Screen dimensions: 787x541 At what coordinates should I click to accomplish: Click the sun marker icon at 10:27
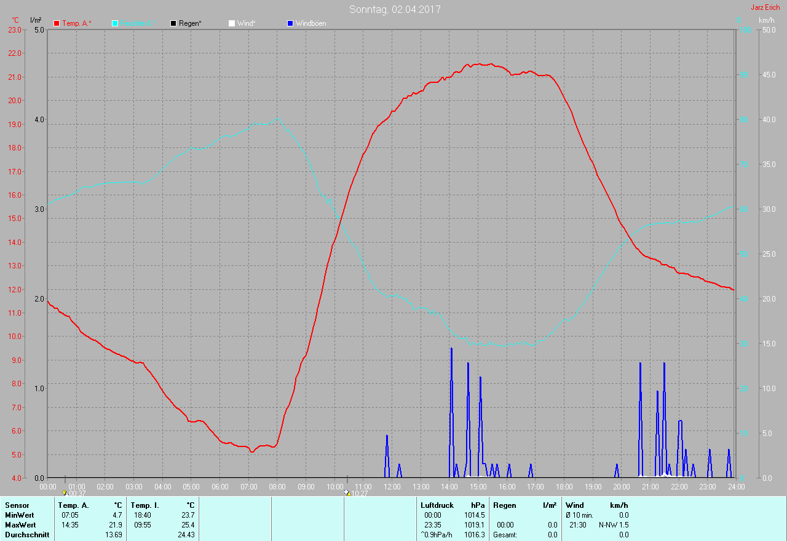(347, 493)
